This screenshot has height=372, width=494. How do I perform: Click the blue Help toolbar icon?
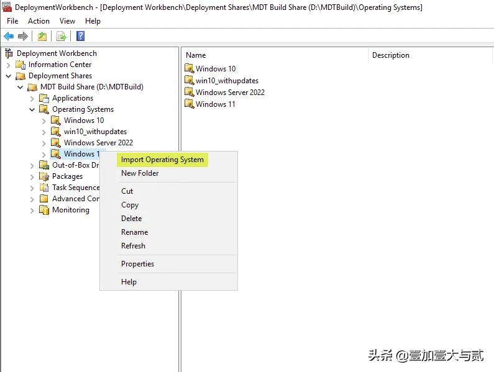(81, 36)
